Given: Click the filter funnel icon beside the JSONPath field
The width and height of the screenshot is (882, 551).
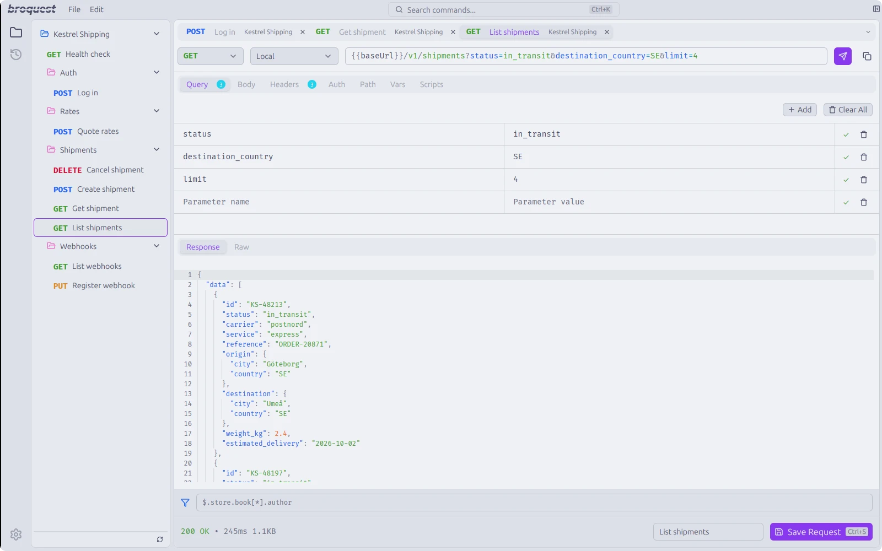Looking at the screenshot, I should tap(185, 503).
